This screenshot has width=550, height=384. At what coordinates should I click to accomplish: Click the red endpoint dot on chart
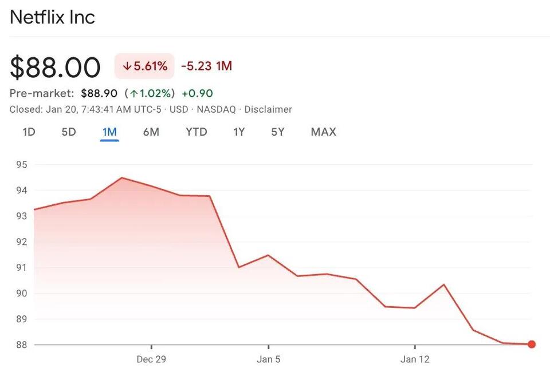(x=532, y=345)
